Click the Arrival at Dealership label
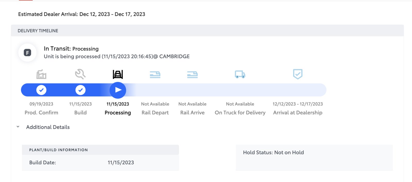This screenshot has width=412, height=182. point(298,113)
